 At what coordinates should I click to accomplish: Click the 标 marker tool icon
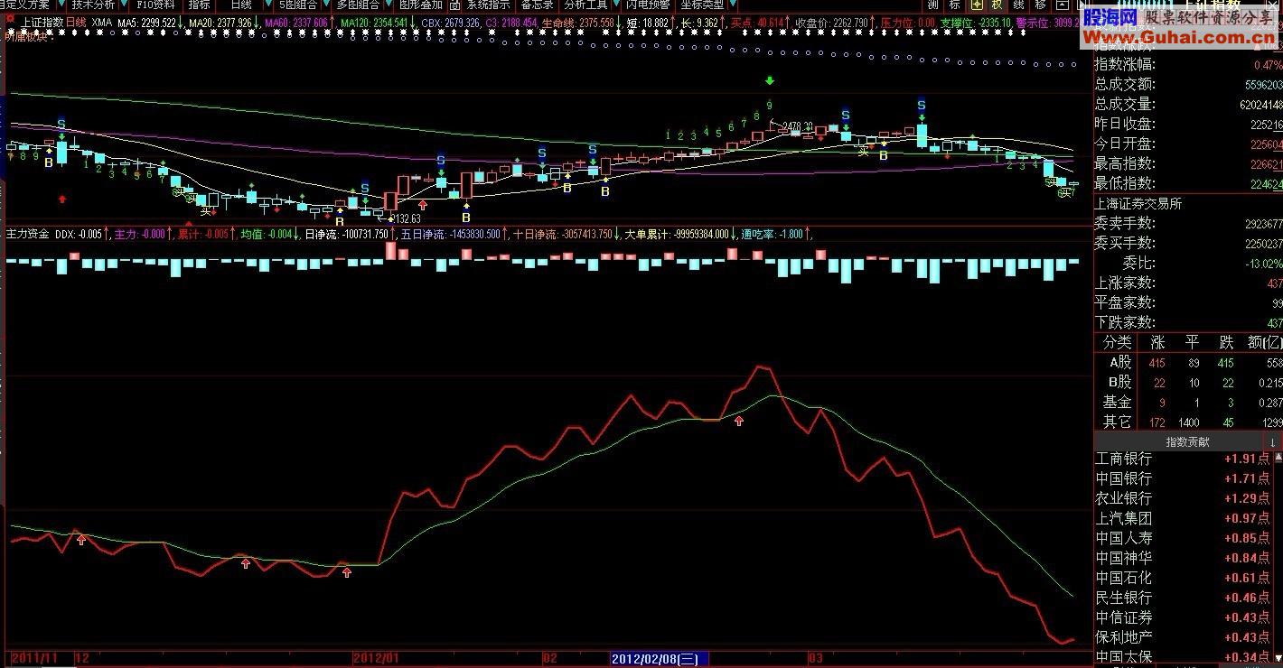(955, 5)
